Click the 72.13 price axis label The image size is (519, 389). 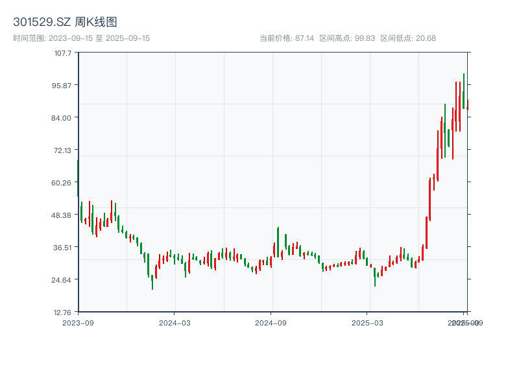point(61,150)
